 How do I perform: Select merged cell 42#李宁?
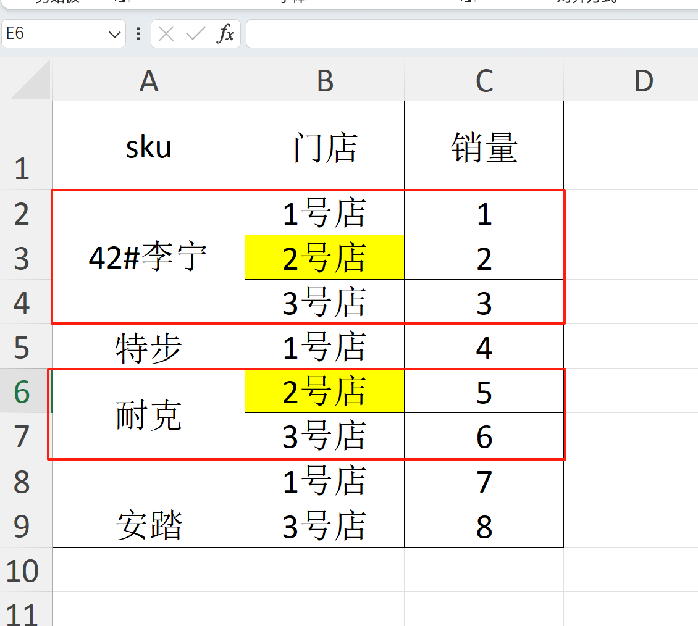click(x=148, y=257)
